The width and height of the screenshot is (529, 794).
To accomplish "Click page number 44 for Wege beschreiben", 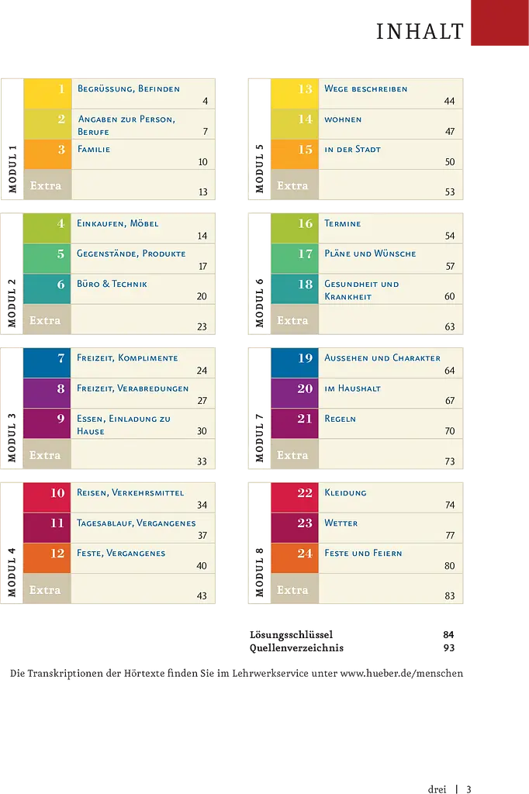I will 449,101.
